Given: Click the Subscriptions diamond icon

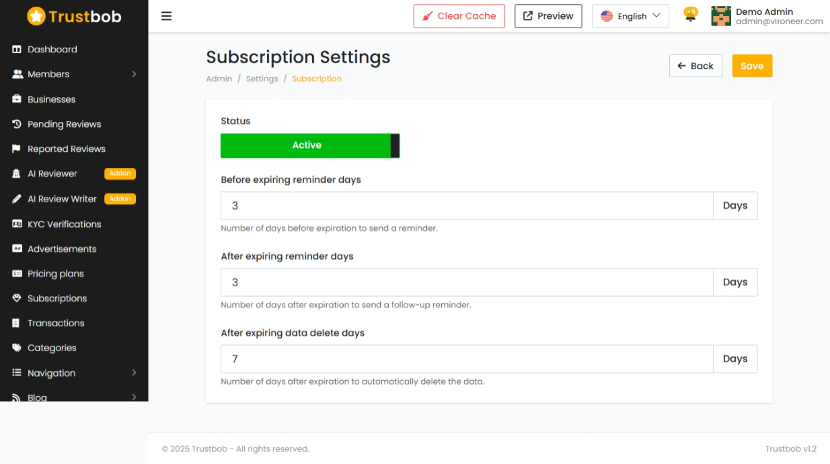Looking at the screenshot, I should click(x=17, y=298).
